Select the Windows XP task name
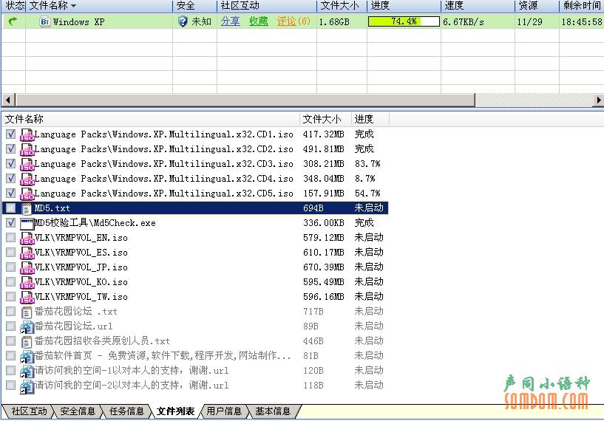The width and height of the screenshot is (604, 421). [x=78, y=22]
